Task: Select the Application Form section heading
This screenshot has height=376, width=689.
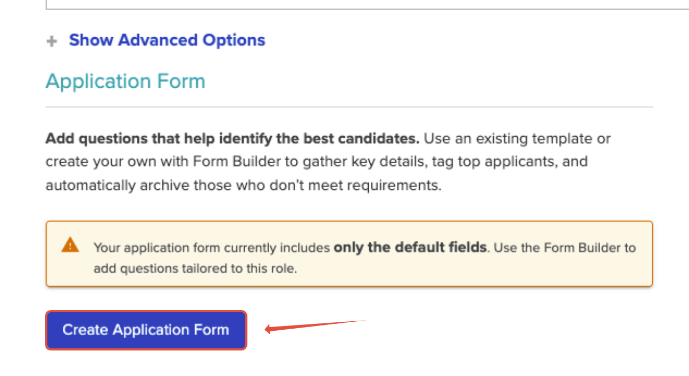Action: point(126,81)
